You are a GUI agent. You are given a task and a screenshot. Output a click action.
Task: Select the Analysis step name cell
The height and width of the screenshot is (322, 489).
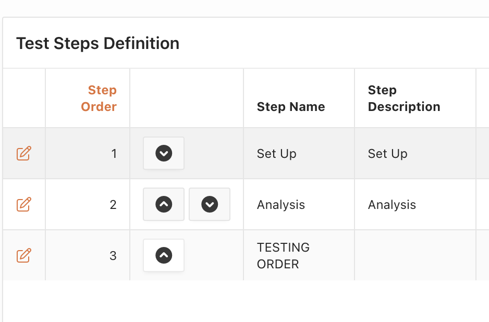(280, 205)
